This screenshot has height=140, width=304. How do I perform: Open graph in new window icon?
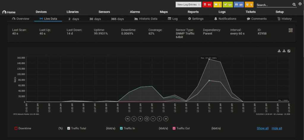pyautogui.click(x=289, y=51)
